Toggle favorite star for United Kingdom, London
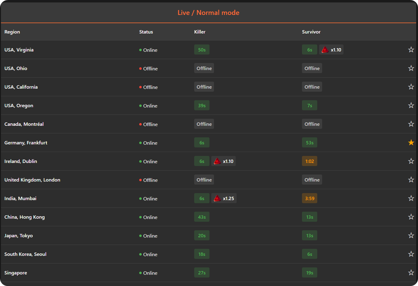The width and height of the screenshot is (418, 286). pos(411,180)
